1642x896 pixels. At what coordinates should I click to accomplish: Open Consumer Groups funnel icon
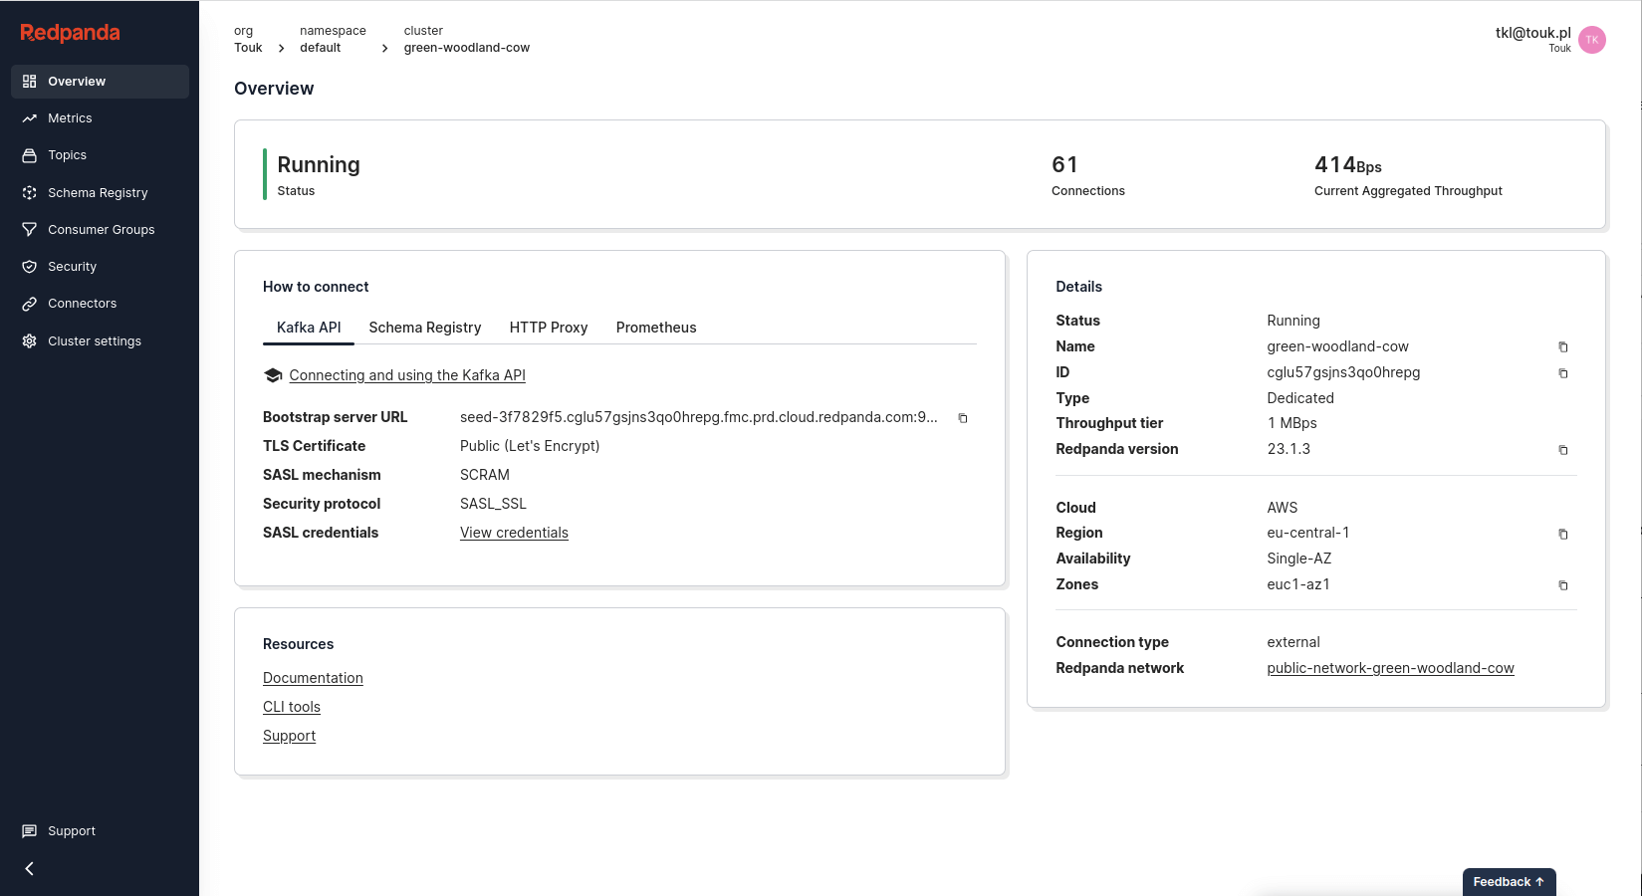[30, 230]
